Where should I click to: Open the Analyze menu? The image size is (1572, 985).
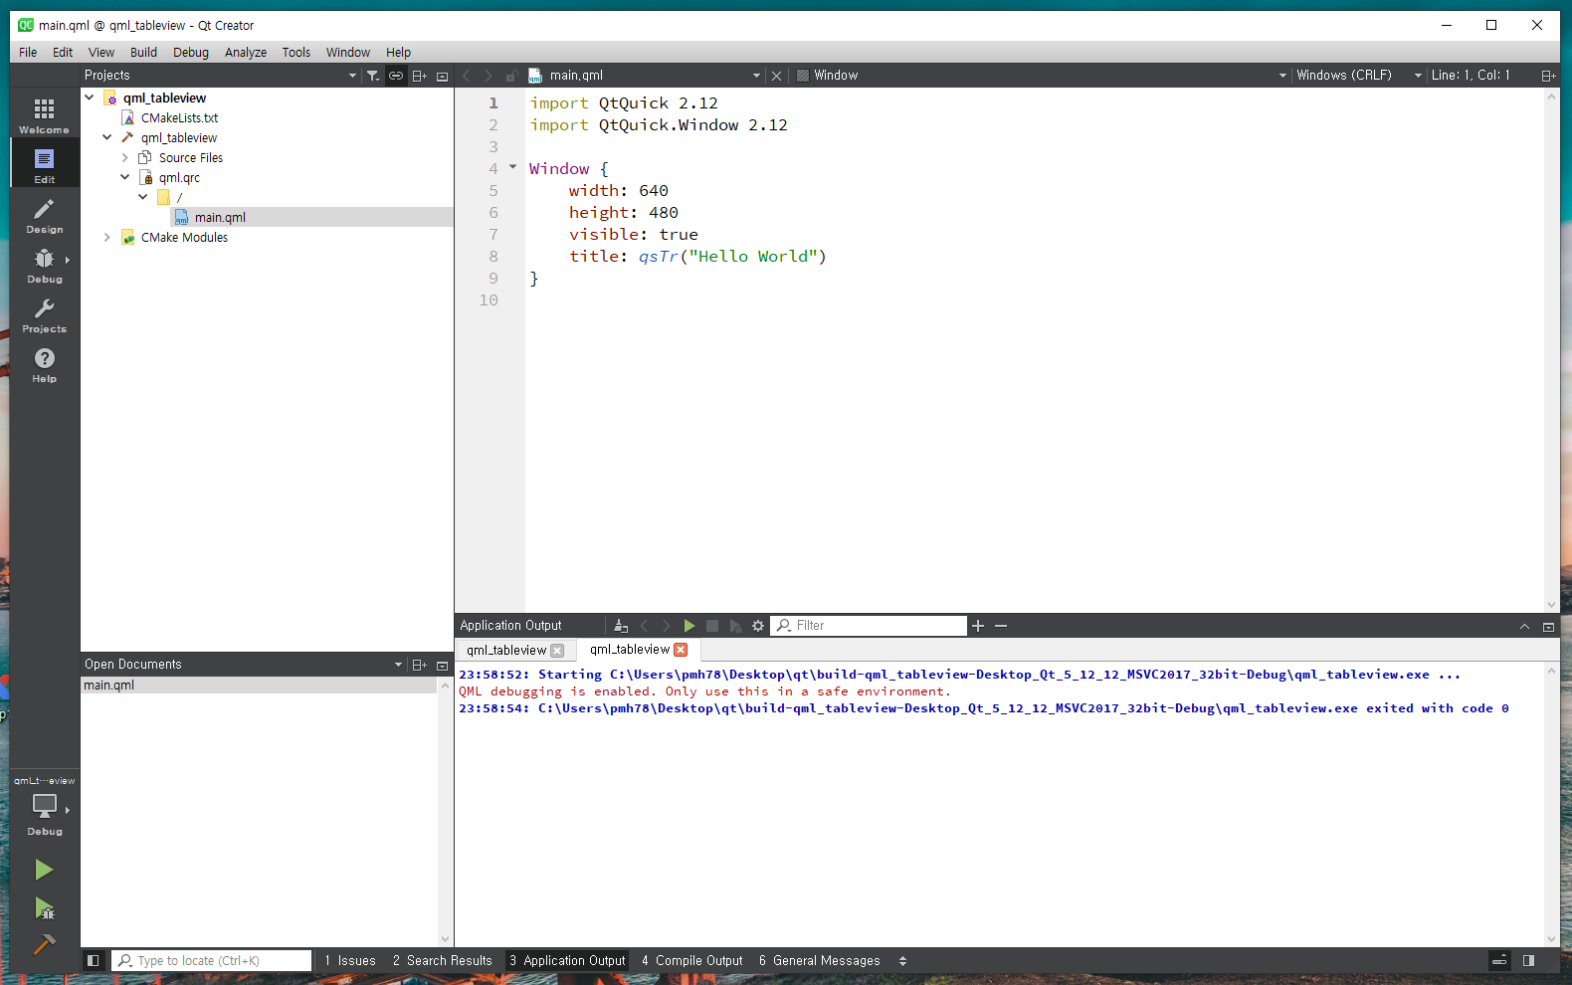[x=246, y=53]
